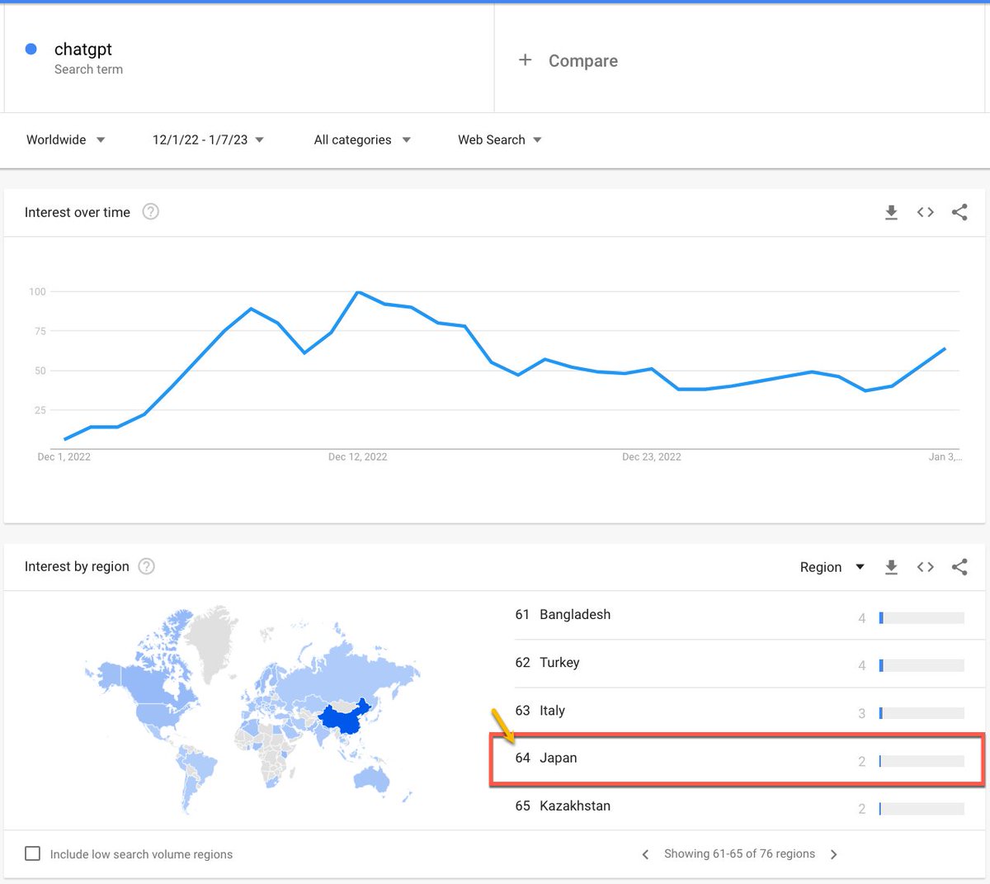The width and height of the screenshot is (990, 884).
Task: Open the Worldwide location dropdown
Action: pyautogui.click(x=65, y=139)
